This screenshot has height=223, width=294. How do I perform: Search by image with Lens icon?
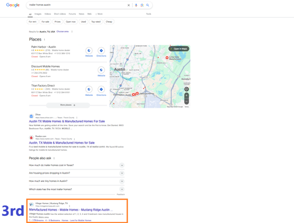(x=142, y=5)
